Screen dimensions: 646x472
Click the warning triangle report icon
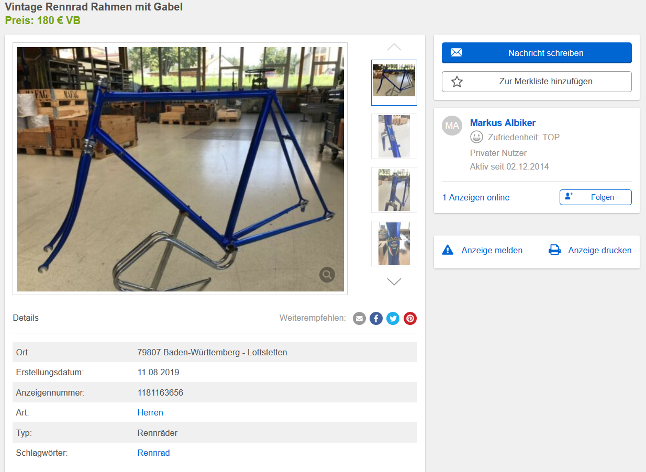[448, 250]
